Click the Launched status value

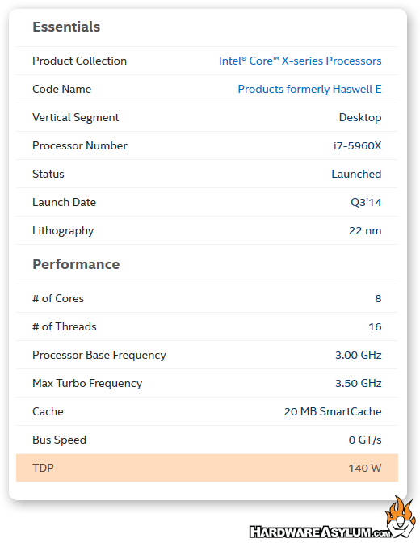[356, 174]
